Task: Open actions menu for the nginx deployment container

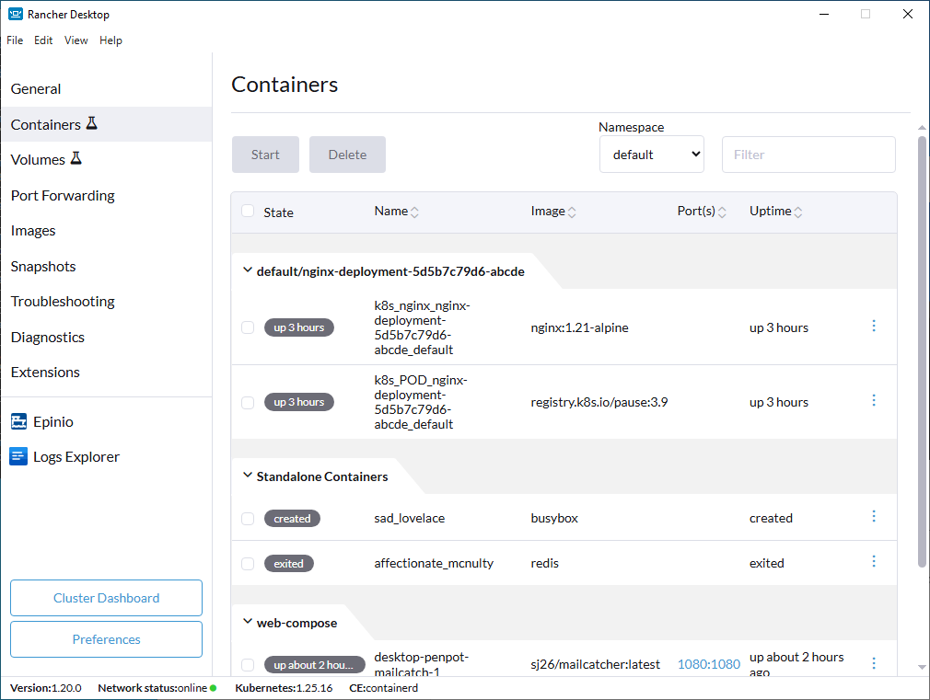Action: pyautogui.click(x=873, y=326)
